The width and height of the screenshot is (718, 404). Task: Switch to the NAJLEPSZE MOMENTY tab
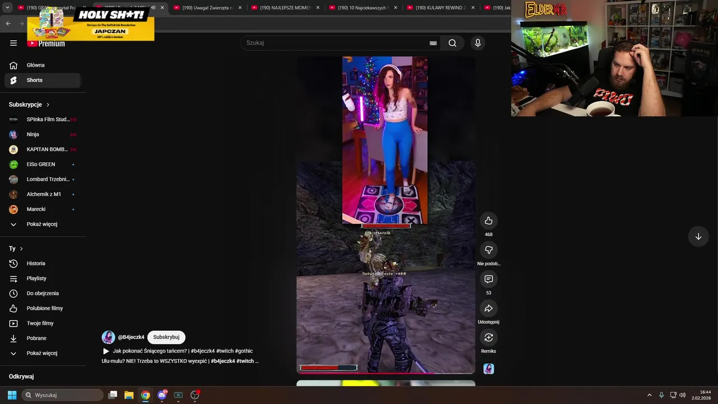click(x=284, y=8)
